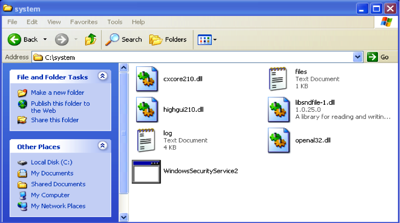Screen dimensions: 400x223
Task: Click the My Network Places icon
Action: click(x=23, y=206)
